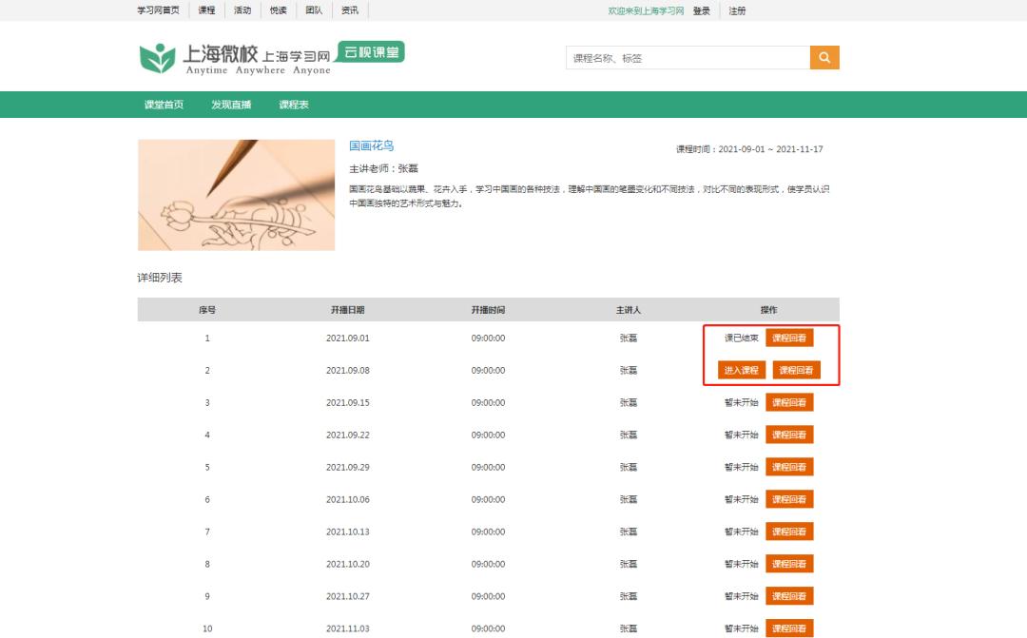Click 课程回看 for the 2021.10.20 lesson

click(x=789, y=564)
